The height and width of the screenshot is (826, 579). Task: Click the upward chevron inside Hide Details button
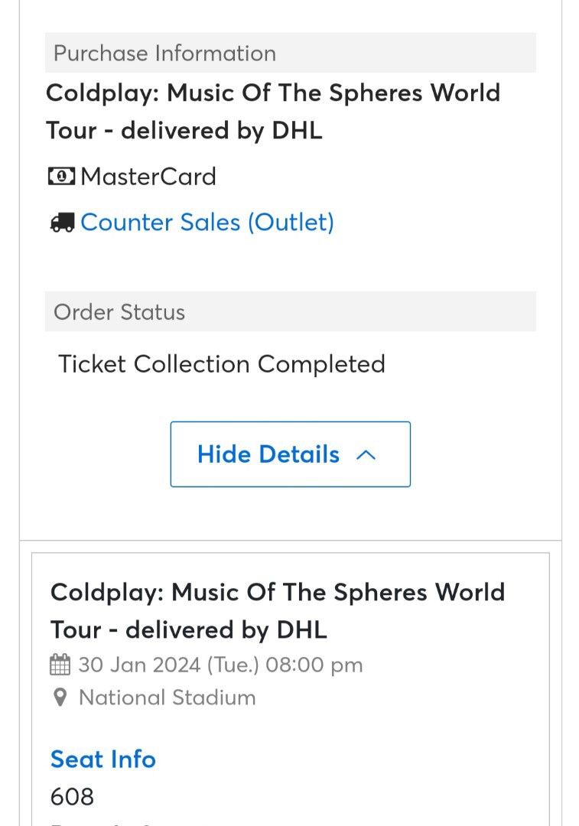366,454
